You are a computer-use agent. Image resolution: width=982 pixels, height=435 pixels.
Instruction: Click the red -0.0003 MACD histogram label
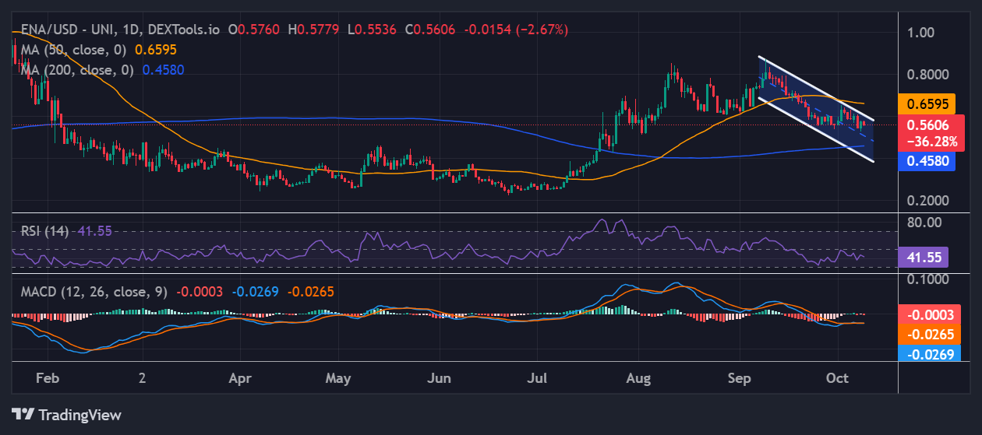click(x=924, y=314)
